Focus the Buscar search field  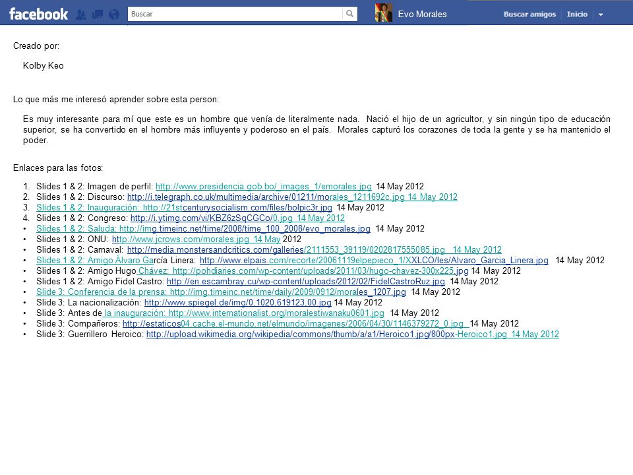click(x=235, y=14)
